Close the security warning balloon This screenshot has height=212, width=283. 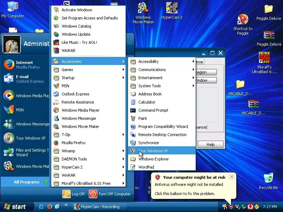pos(232,177)
